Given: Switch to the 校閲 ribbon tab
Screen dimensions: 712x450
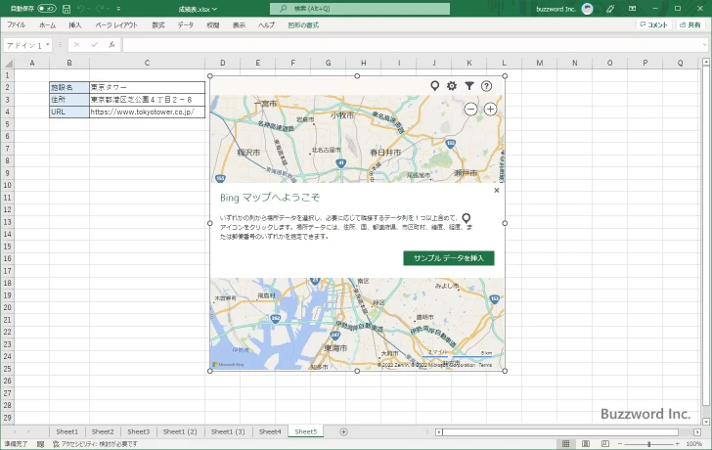Looking at the screenshot, I should point(212,25).
